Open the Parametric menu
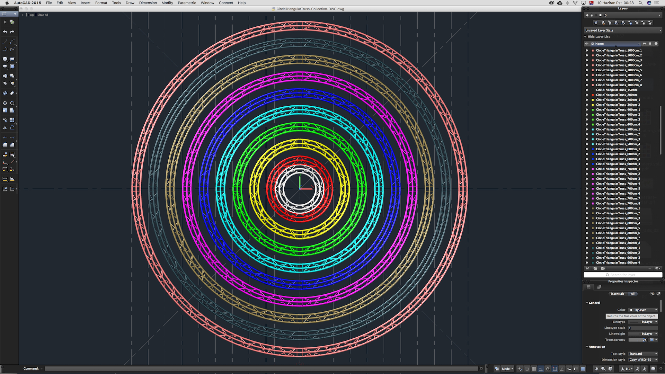The height and width of the screenshot is (374, 665). coord(187,3)
